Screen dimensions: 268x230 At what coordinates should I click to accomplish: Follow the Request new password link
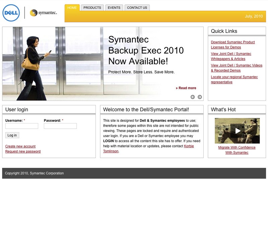coord(23,151)
